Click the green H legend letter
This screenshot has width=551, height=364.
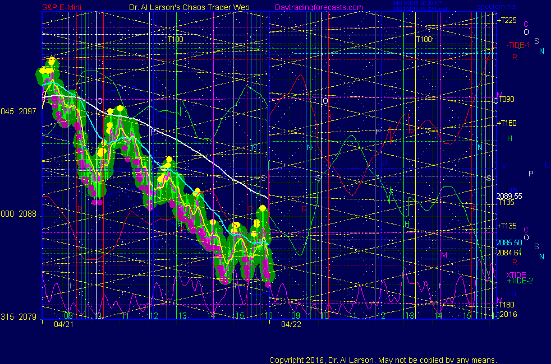click(x=509, y=138)
